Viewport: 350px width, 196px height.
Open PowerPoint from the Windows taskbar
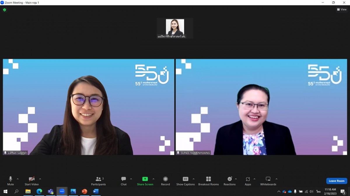tap(84, 191)
